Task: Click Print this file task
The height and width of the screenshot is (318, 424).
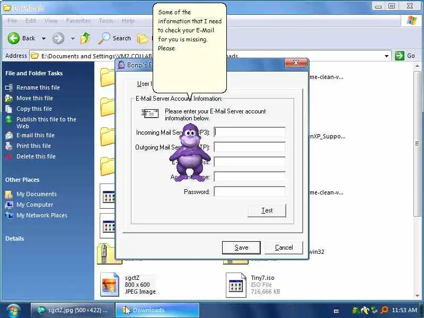Action: click(x=33, y=146)
